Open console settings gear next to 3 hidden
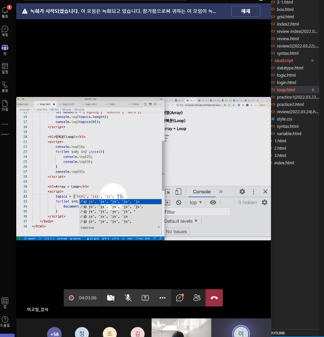This screenshot has height=337, width=324. (265, 202)
